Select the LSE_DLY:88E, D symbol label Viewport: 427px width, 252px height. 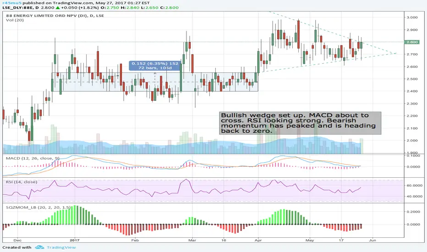click(x=21, y=8)
